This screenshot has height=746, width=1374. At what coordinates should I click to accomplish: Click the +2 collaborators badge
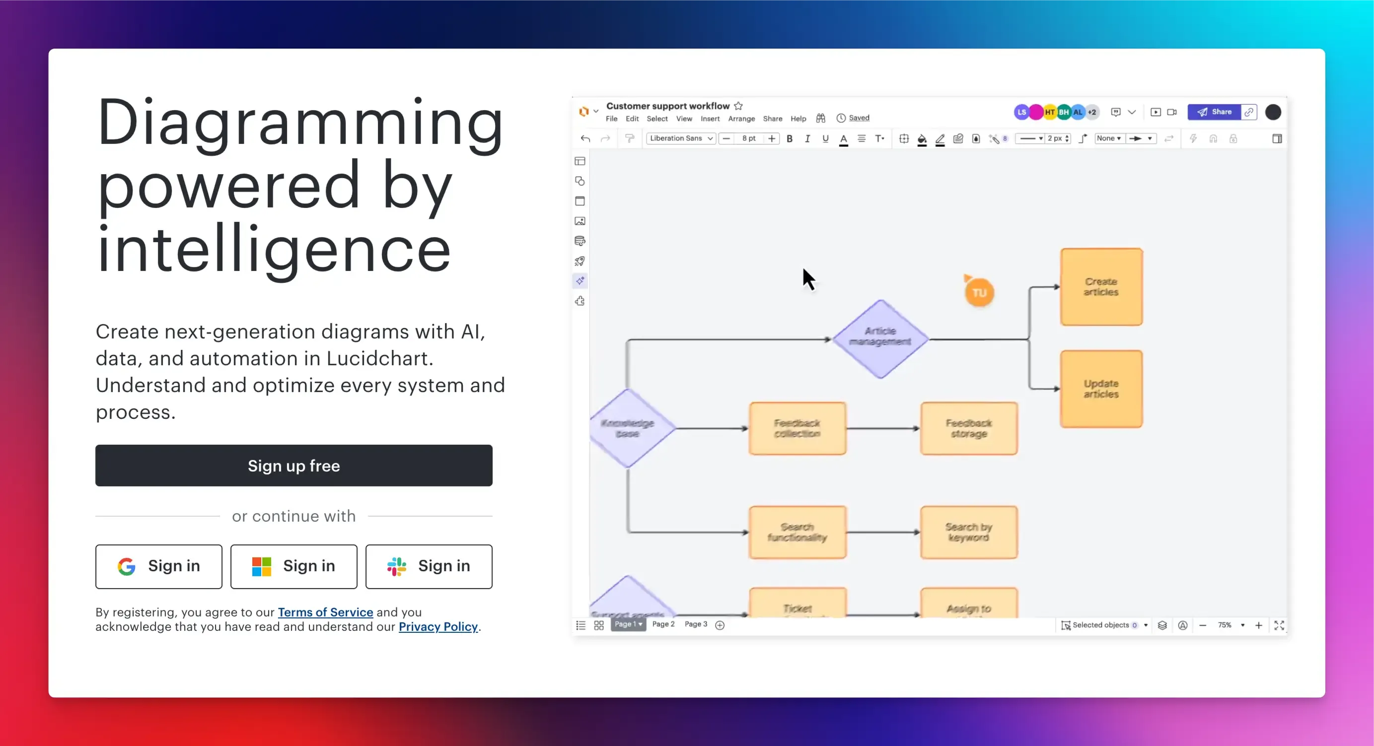1092,112
